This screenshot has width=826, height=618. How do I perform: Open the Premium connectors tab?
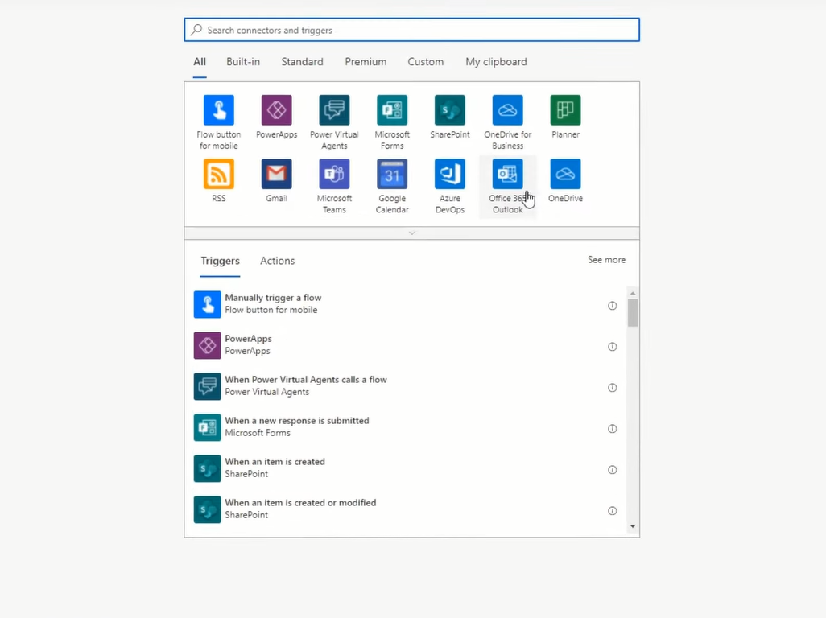pos(366,62)
